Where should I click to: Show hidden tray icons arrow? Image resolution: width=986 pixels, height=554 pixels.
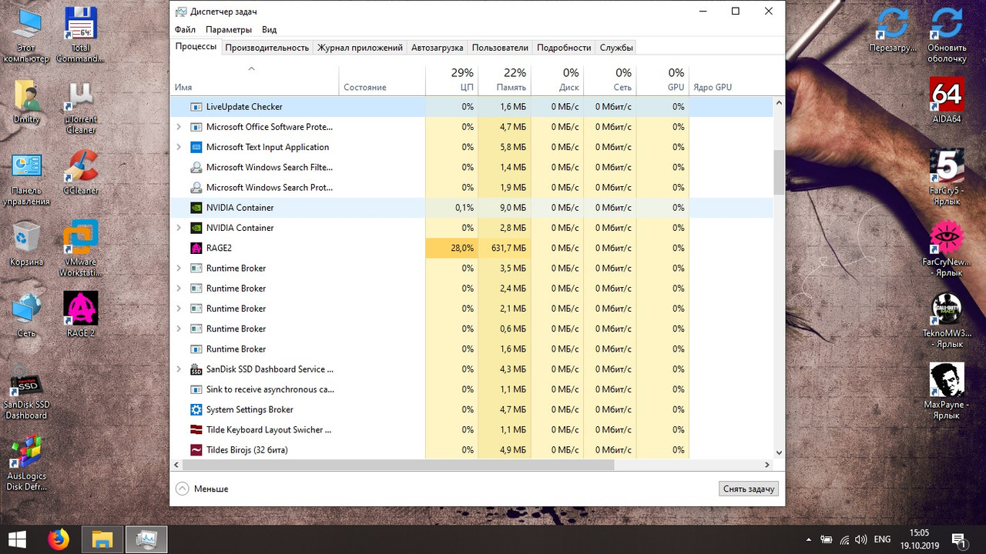[808, 539]
